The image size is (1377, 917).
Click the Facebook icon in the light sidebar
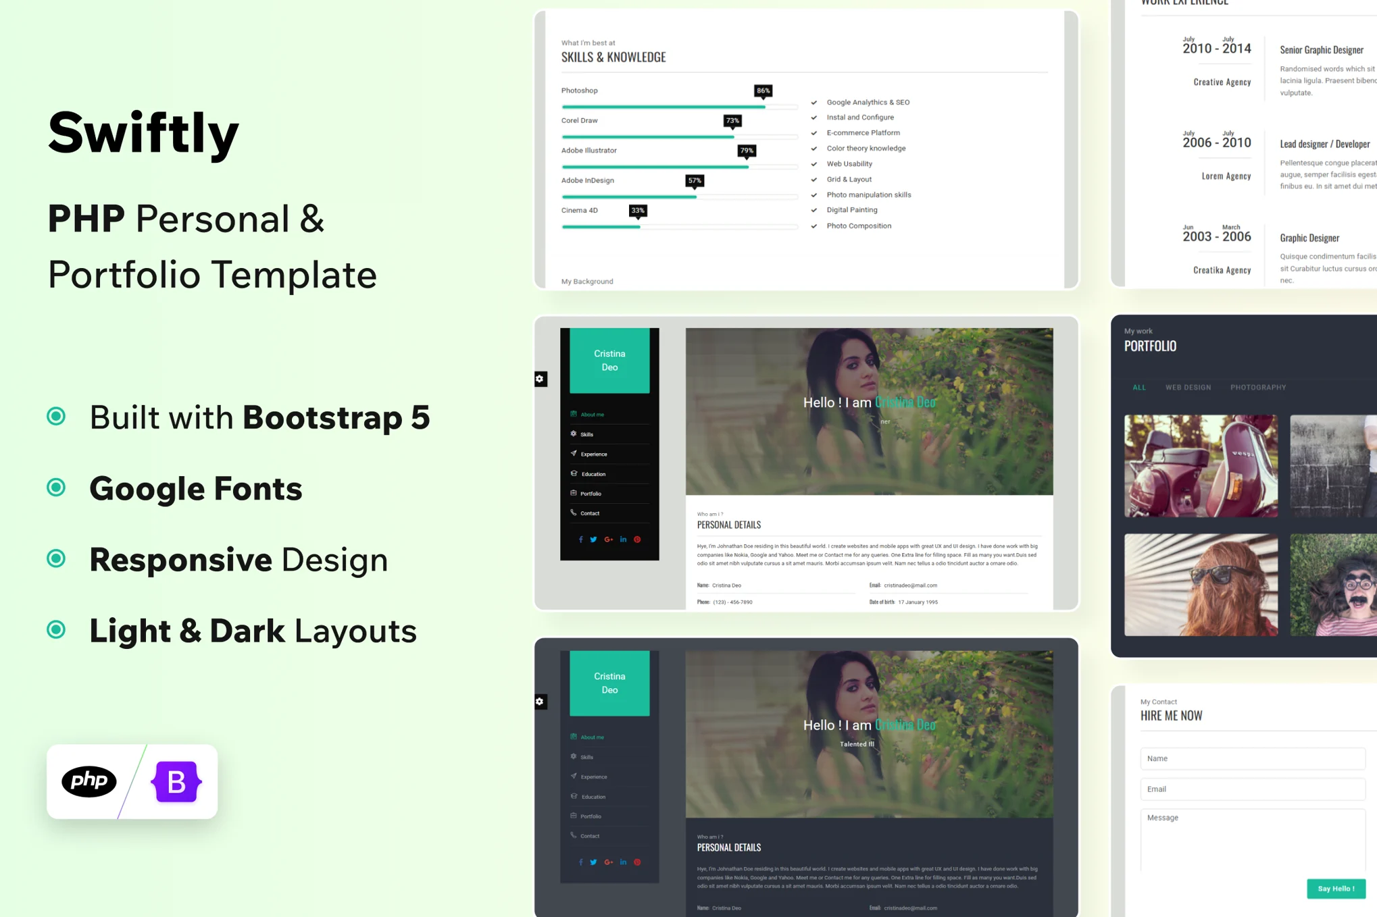click(580, 540)
